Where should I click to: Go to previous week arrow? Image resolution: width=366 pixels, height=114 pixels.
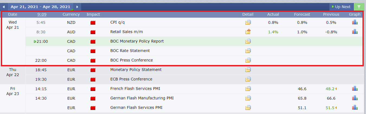pyautogui.click(x=4, y=7)
